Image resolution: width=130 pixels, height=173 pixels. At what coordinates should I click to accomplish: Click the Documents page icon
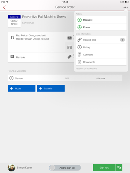79,62
